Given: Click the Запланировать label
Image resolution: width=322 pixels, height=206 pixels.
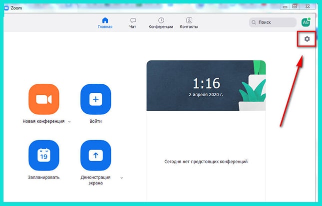Looking at the screenshot, I should [44, 177].
